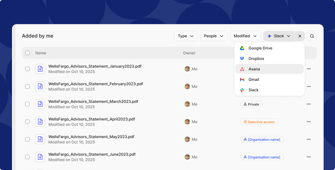Expand the Type filter dropdown
The image size is (335, 170).
tap(186, 36)
